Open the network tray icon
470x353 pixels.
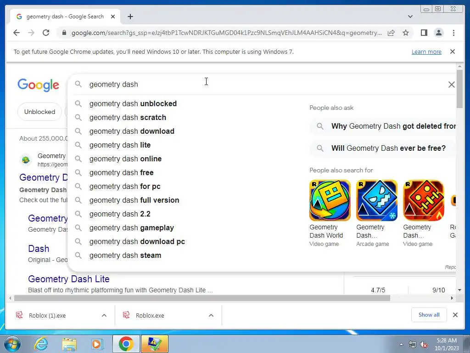(413, 344)
